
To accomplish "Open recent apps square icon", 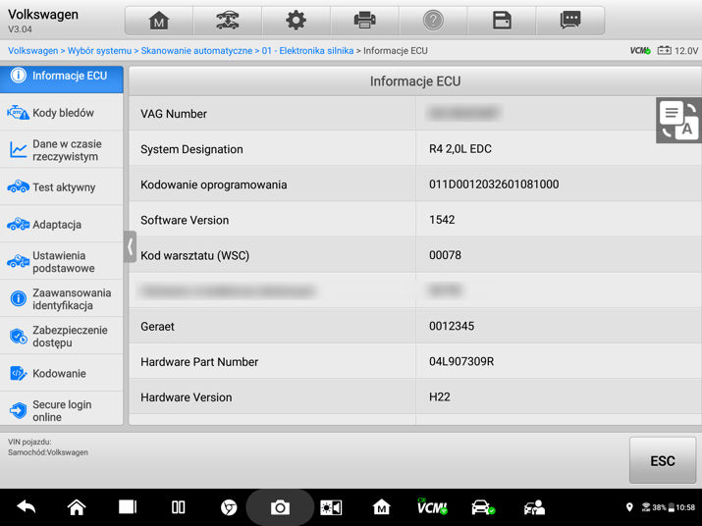I will point(128,507).
